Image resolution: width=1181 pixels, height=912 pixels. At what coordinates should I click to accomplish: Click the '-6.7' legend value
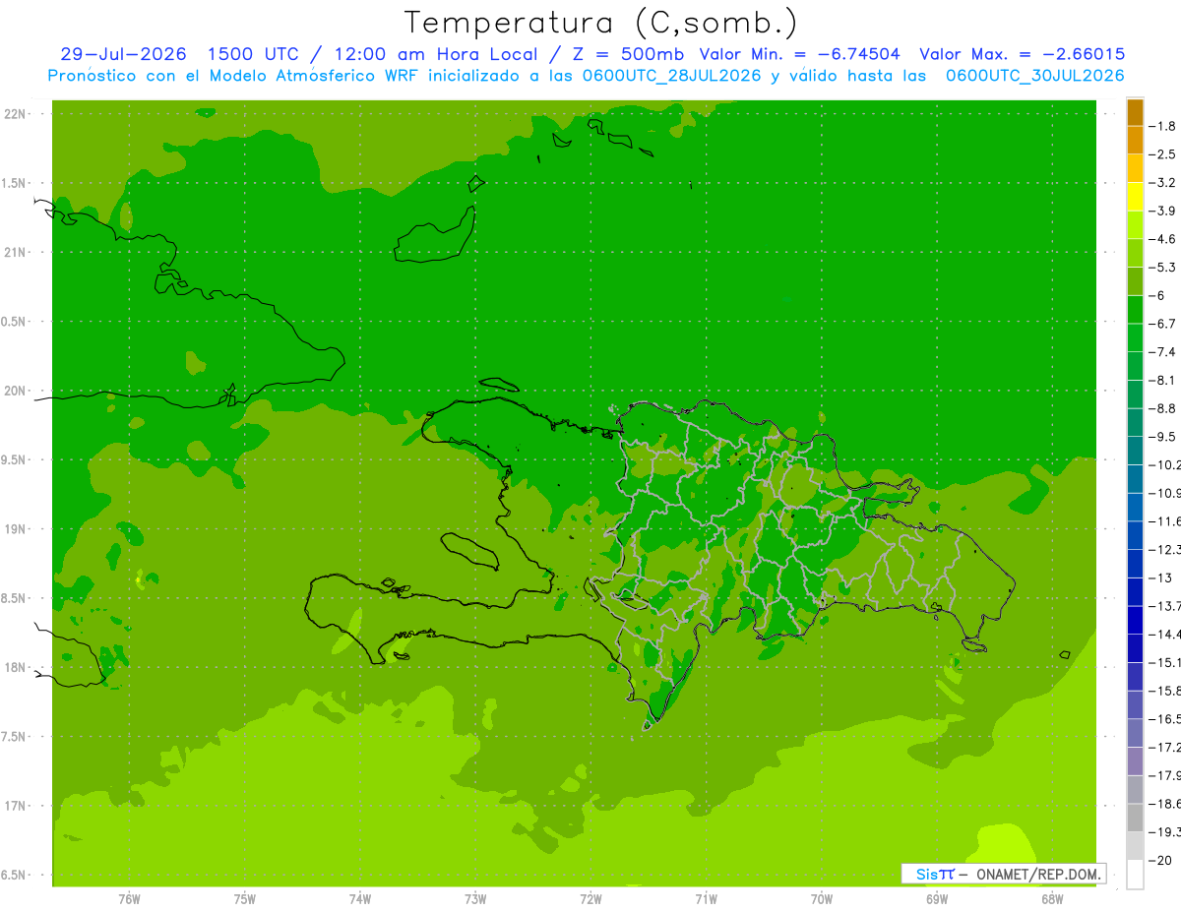[x=1164, y=324]
